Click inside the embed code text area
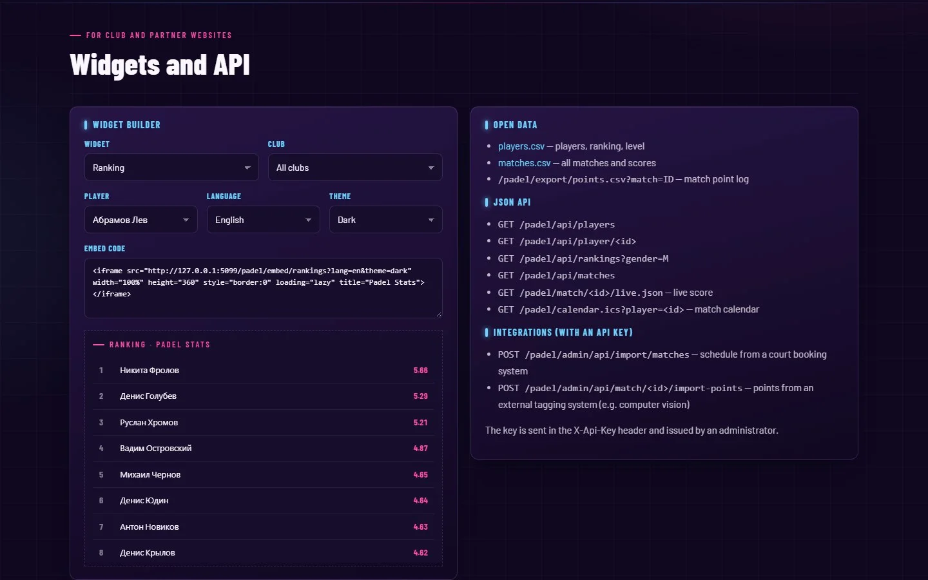 pos(264,288)
